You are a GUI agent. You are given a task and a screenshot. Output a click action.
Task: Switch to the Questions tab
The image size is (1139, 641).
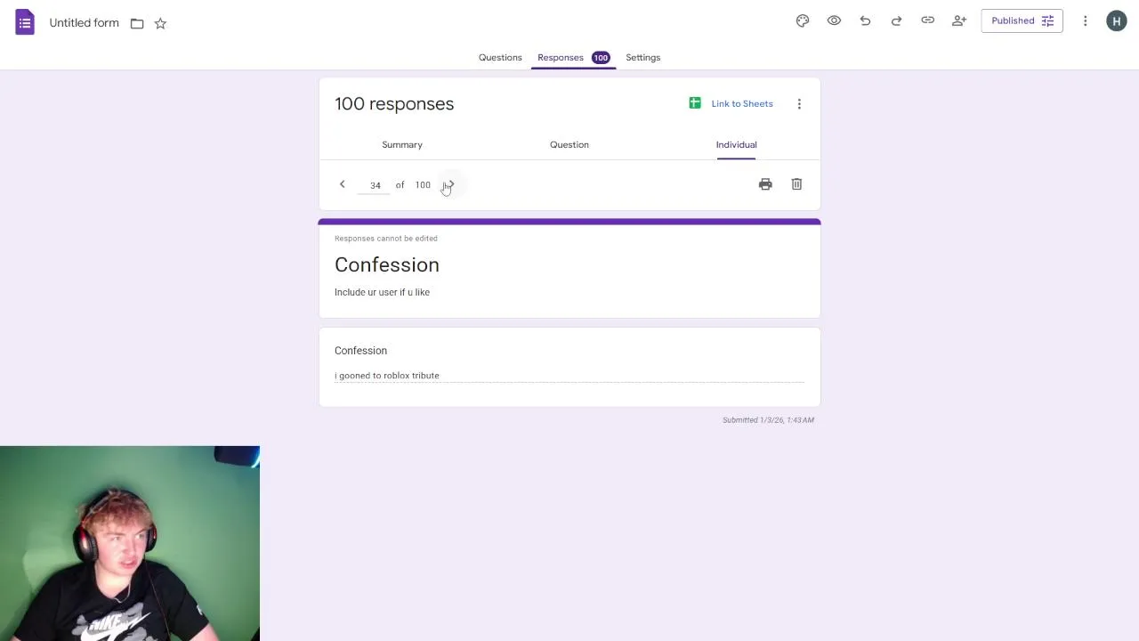pos(500,57)
